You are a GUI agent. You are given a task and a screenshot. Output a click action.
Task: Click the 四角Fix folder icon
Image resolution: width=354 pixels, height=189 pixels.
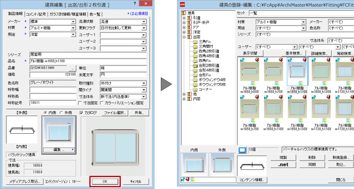pyautogui.click(x=195, y=61)
